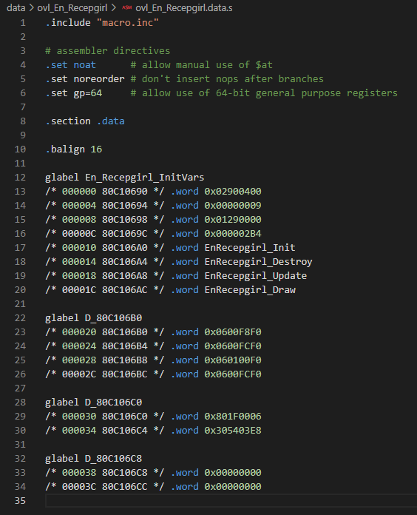
Task: Click the EnRecepgirl_Init symbol
Action: tap(250, 248)
